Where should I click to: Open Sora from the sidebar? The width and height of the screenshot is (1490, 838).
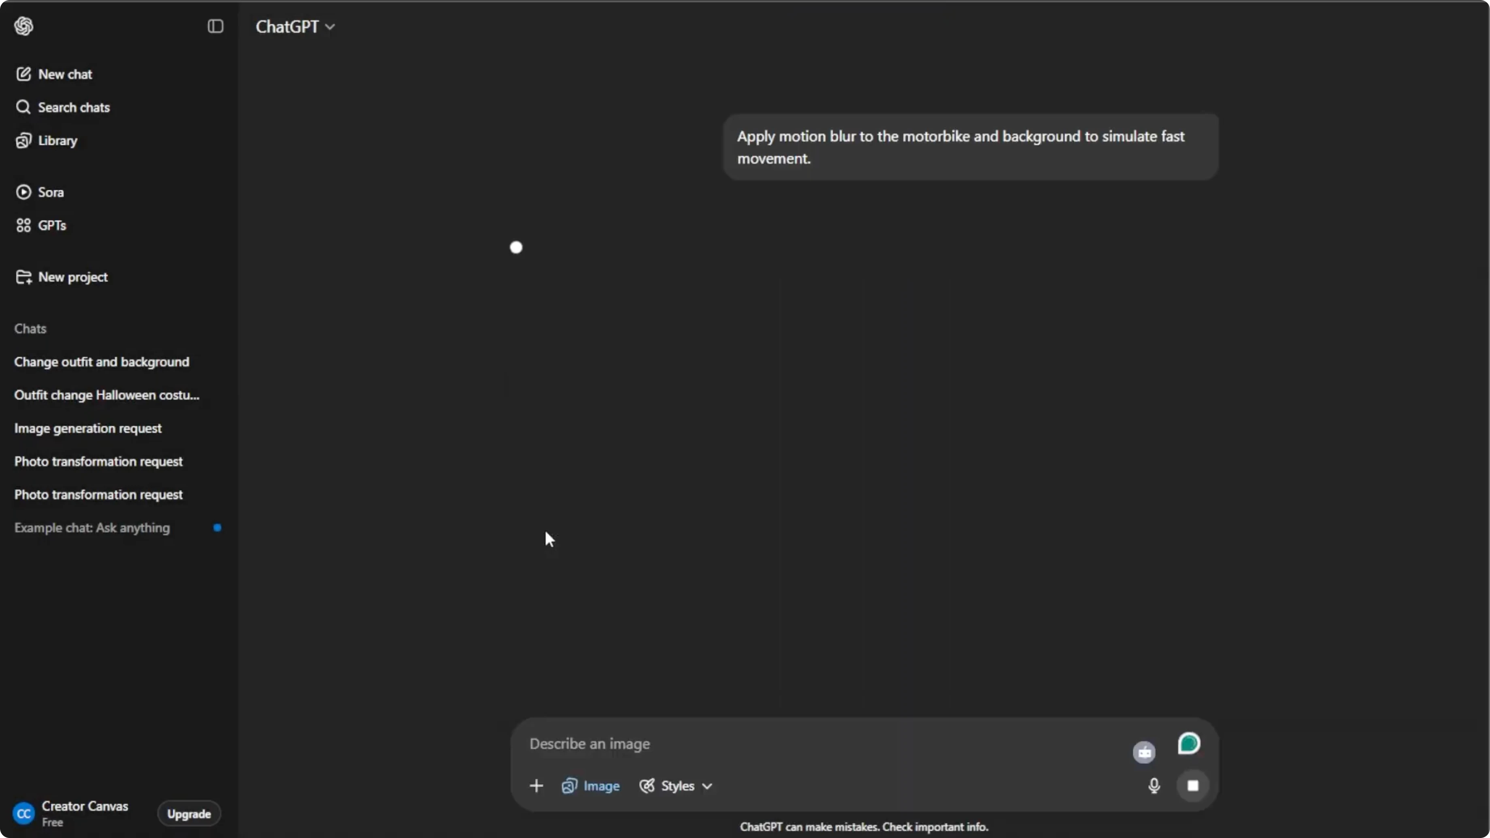[51, 192]
